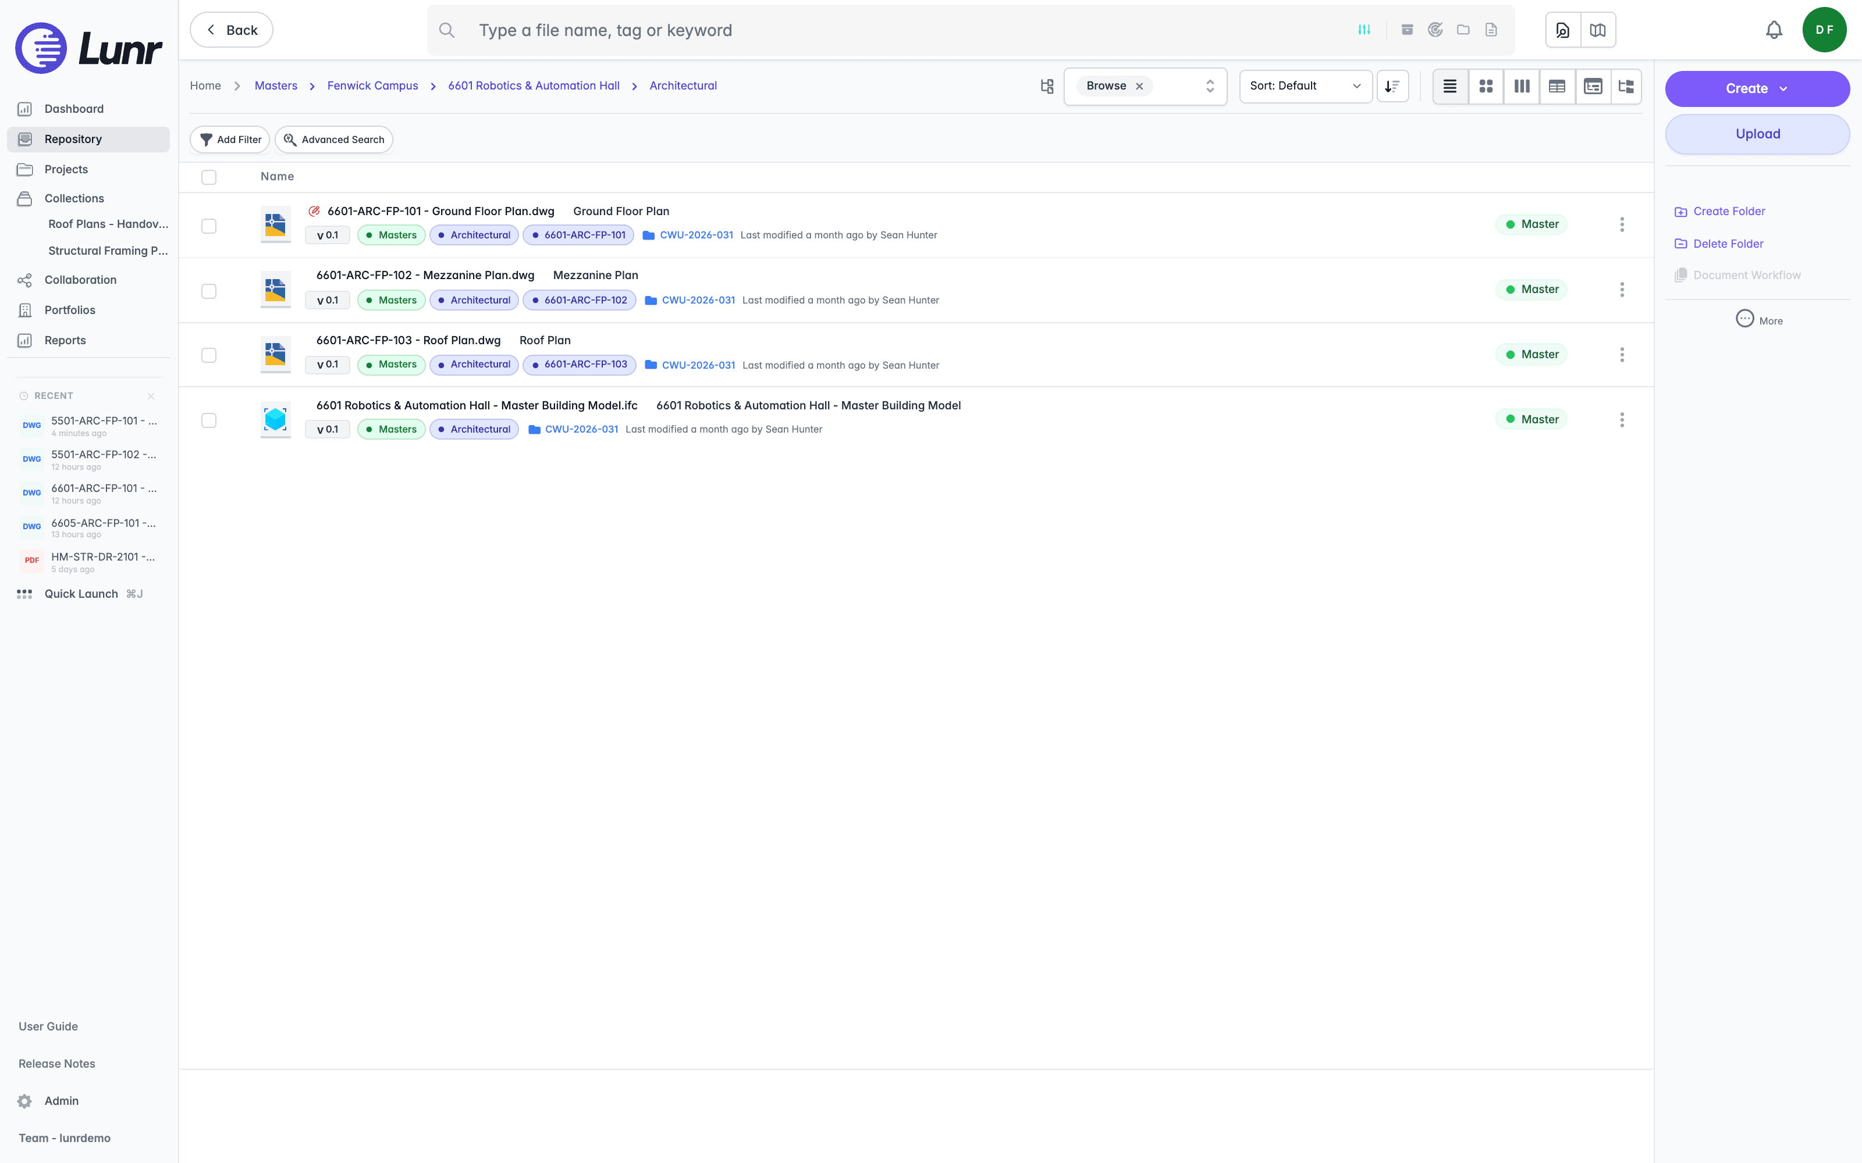
Task: Open the document search panel icon
Action: pyautogui.click(x=1563, y=30)
